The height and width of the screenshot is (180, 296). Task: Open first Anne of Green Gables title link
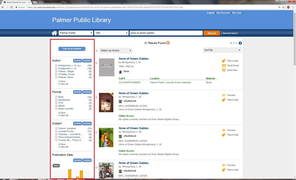[133, 59]
